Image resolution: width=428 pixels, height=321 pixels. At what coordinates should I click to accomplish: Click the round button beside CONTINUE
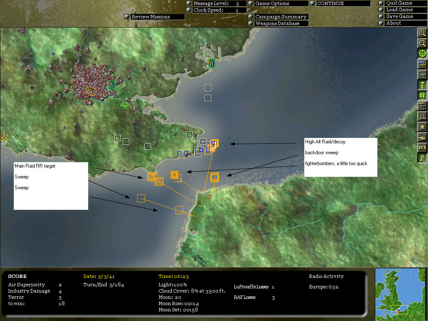click(313, 3)
